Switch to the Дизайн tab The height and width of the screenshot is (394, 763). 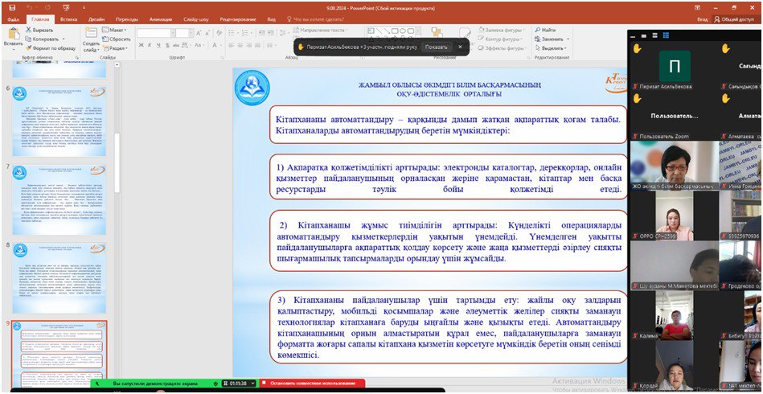coord(96,19)
